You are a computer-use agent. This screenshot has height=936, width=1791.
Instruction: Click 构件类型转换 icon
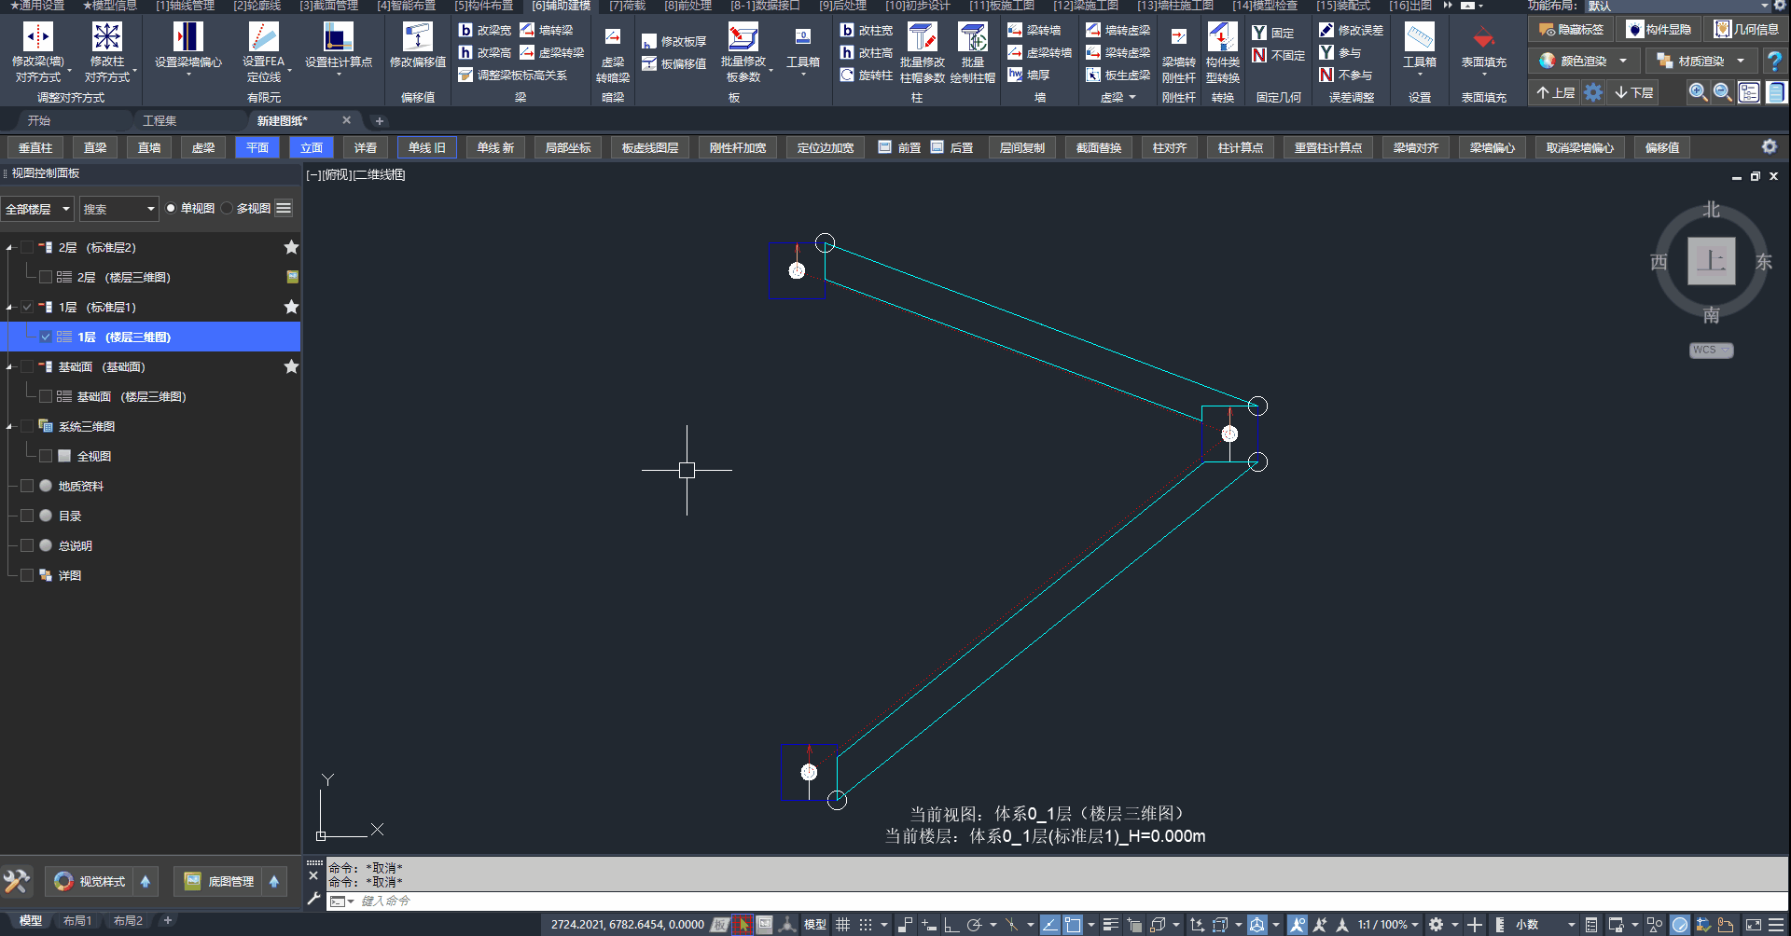[1222, 37]
